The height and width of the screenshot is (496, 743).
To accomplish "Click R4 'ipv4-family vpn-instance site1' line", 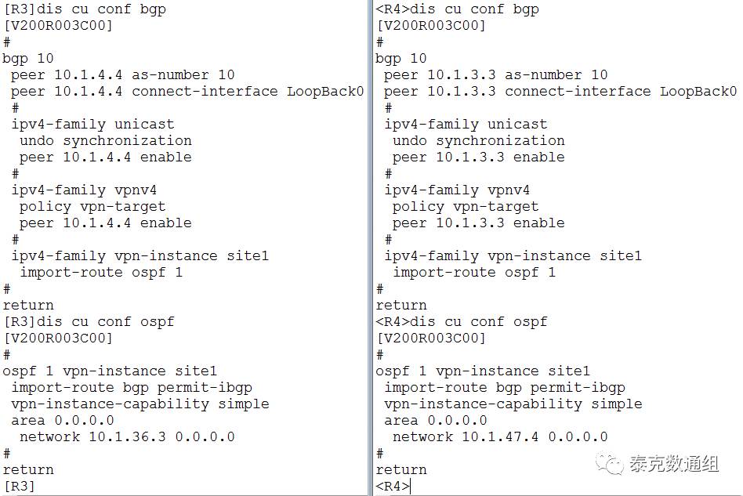I will [513, 255].
